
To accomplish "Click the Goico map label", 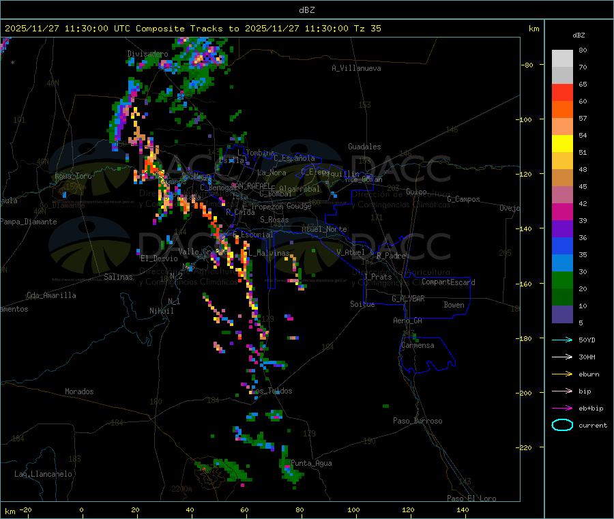I will pyautogui.click(x=416, y=192).
